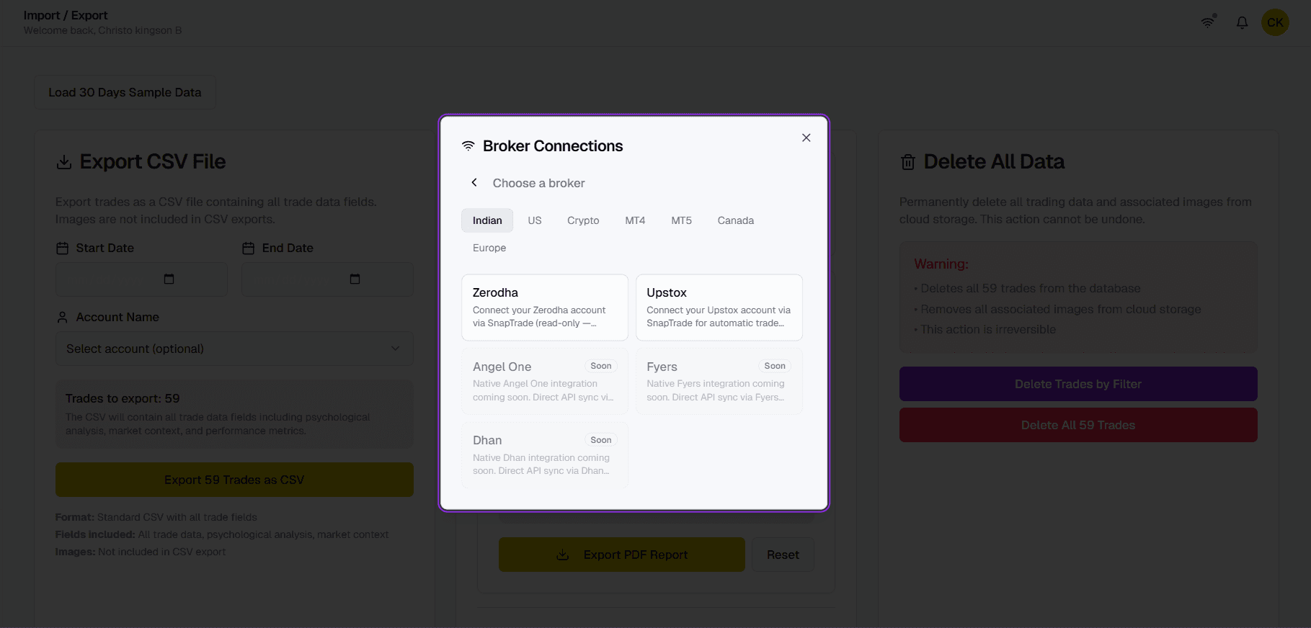This screenshot has height=628, width=1311.
Task: Switch to the US broker tab
Action: click(x=534, y=220)
